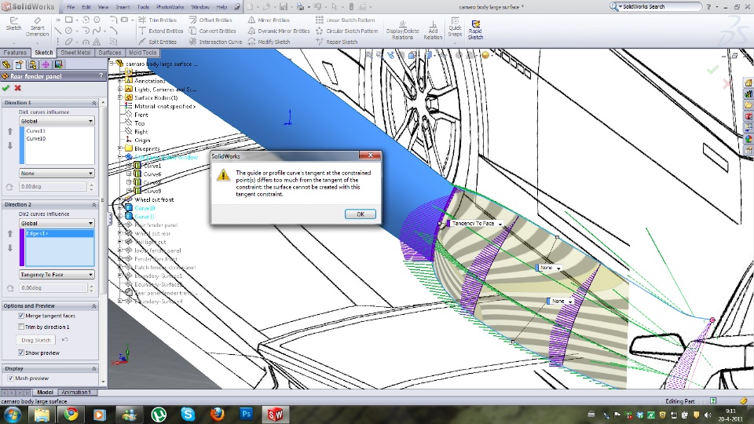Click the Drag Sketch button
The image size is (754, 424).
[x=36, y=340]
